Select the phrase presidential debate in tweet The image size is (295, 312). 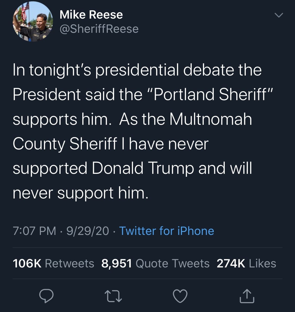pyautogui.click(x=178, y=71)
